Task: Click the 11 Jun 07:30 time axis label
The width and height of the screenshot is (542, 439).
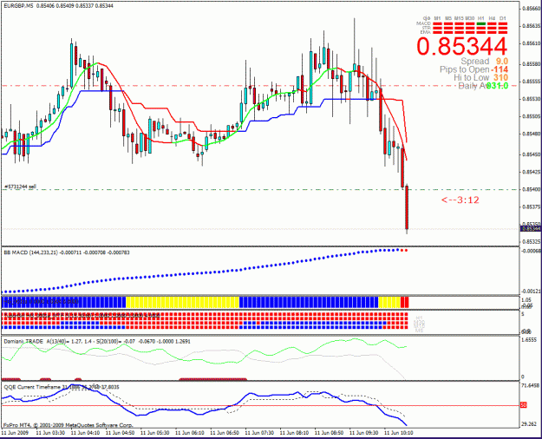Action: (x=259, y=433)
